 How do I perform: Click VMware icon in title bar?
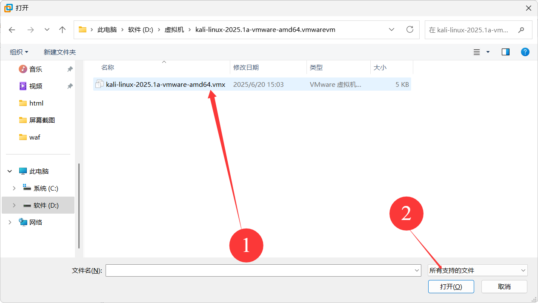pyautogui.click(x=8, y=8)
